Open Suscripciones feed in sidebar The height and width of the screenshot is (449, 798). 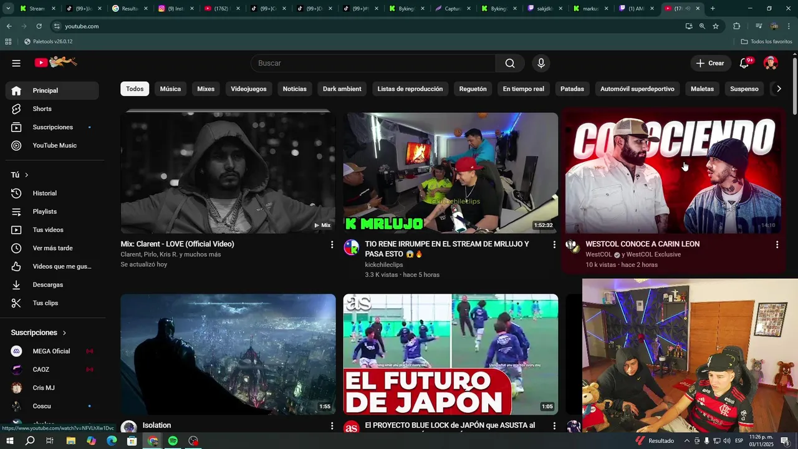52,127
